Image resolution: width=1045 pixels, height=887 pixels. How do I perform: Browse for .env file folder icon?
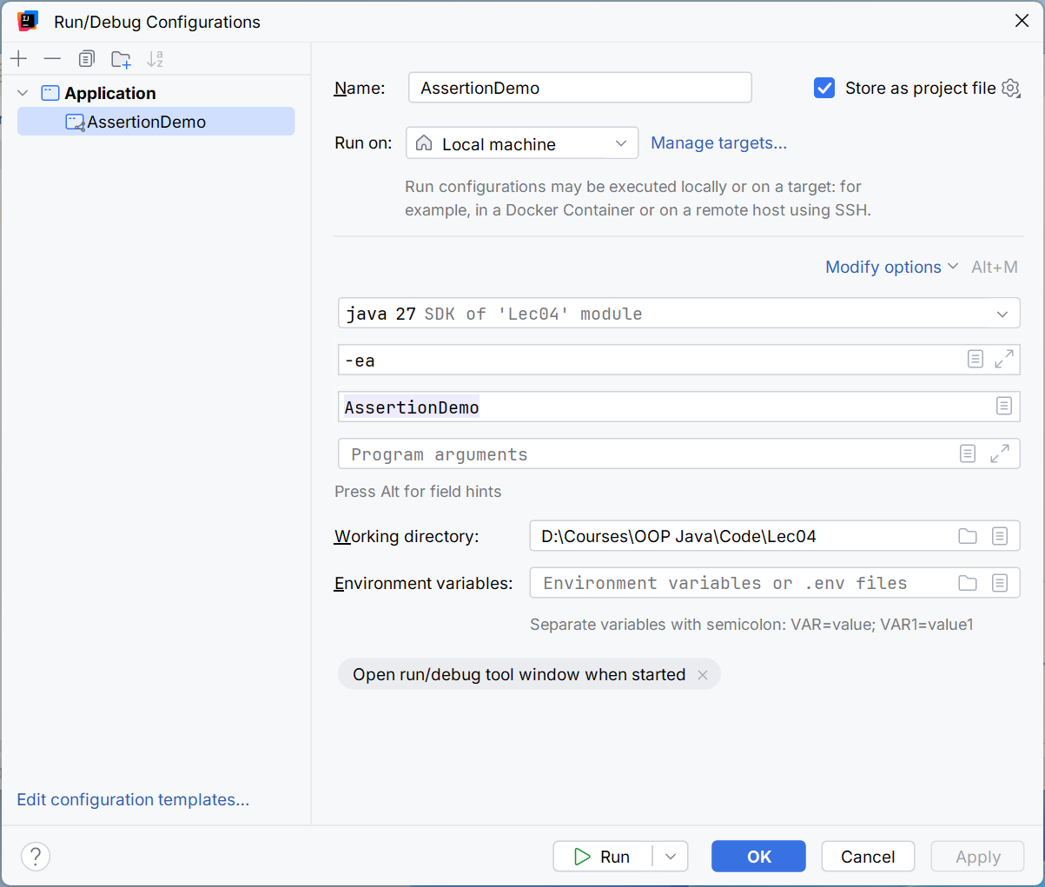pos(968,583)
